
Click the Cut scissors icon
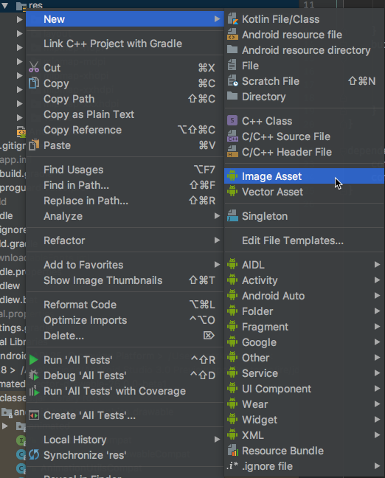[x=34, y=67]
